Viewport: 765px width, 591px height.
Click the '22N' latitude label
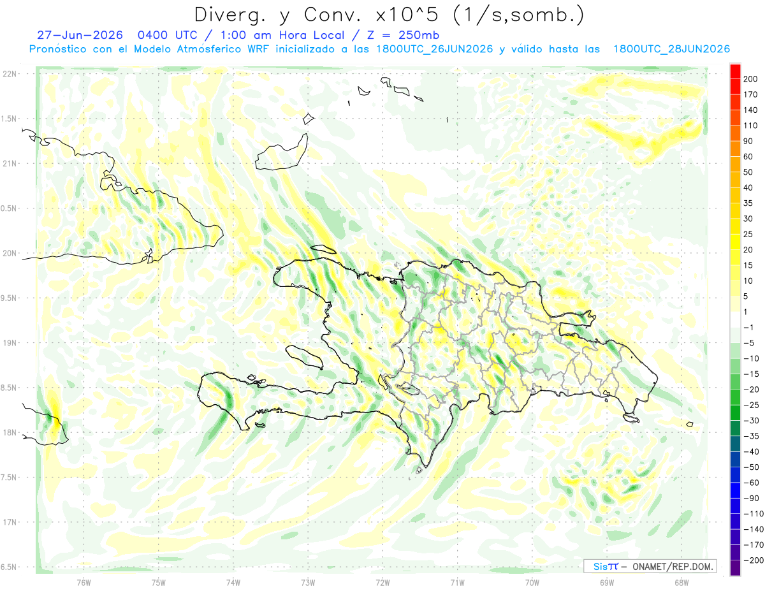(x=10, y=73)
